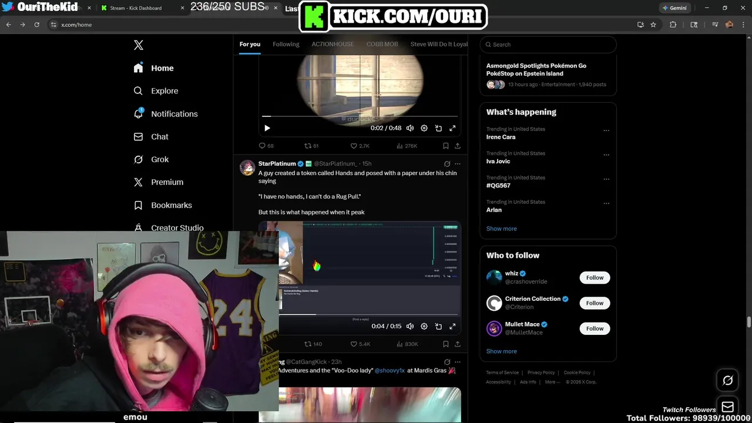Toggle picture-in-picture on the 0:48 video
The width and height of the screenshot is (752, 423).
438,128
